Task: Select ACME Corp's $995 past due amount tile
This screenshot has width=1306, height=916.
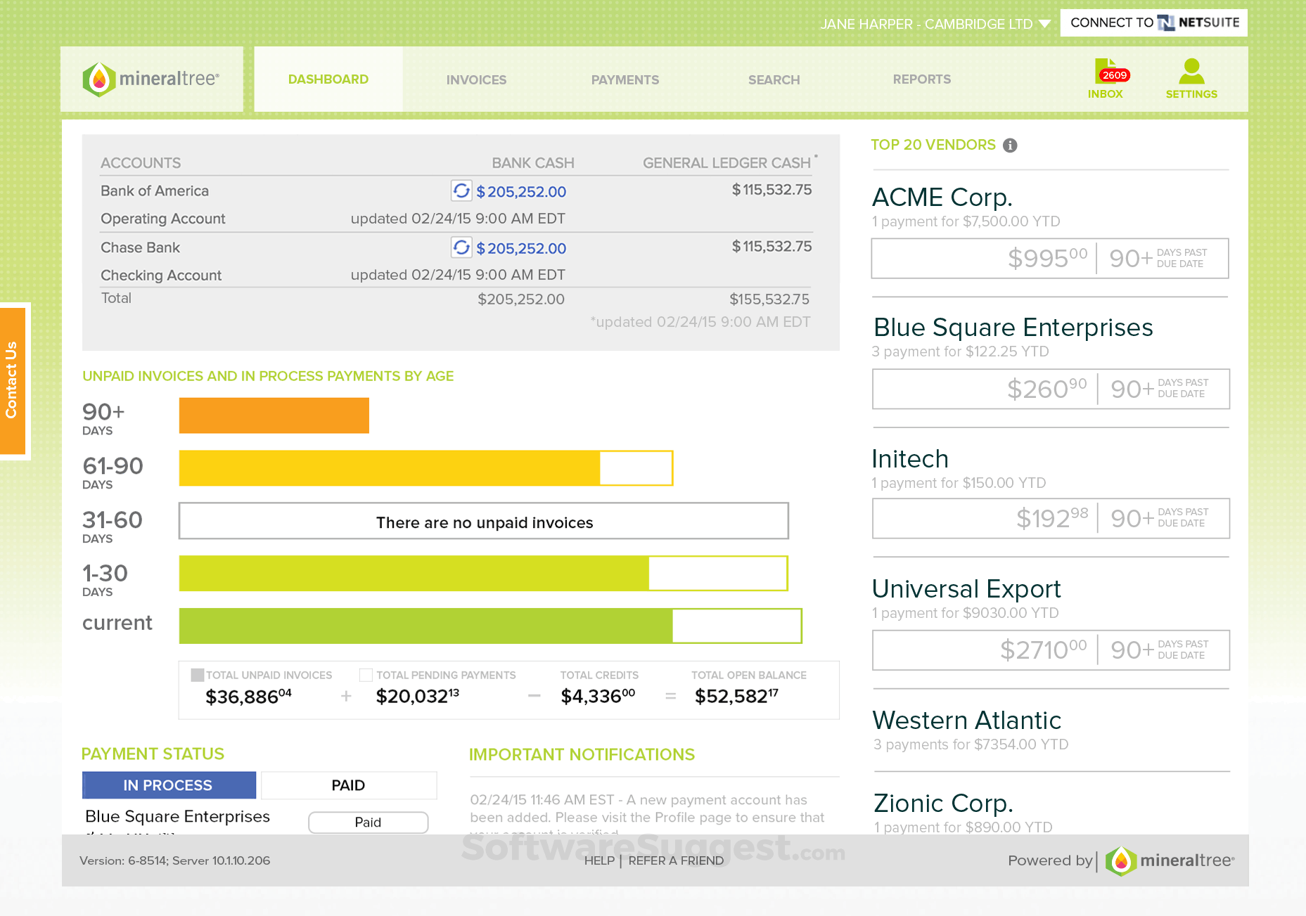Action: coord(1049,258)
